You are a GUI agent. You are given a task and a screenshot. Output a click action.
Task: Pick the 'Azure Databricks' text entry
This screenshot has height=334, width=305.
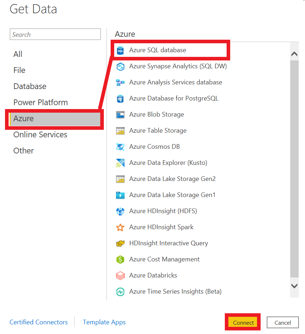coord(153,275)
